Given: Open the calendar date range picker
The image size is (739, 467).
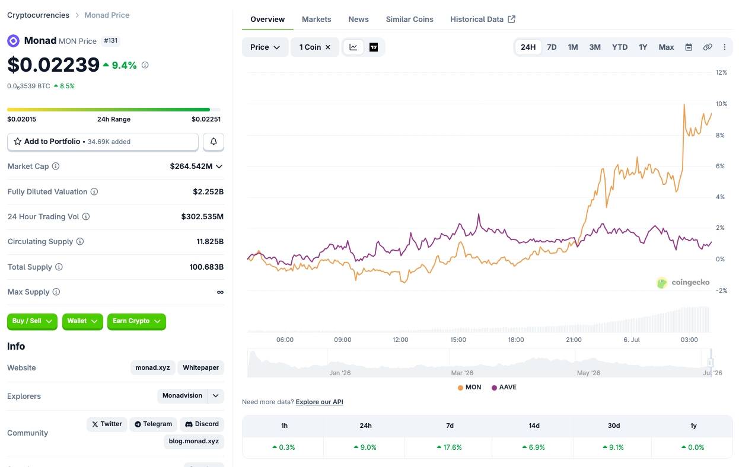Looking at the screenshot, I should (x=689, y=47).
